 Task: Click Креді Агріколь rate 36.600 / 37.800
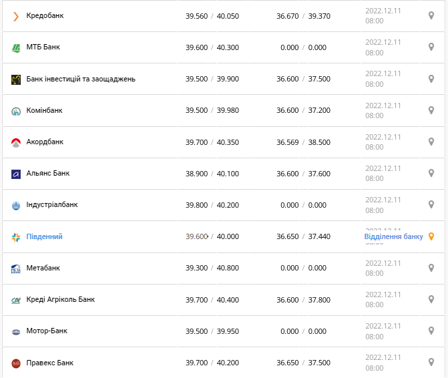(303, 301)
